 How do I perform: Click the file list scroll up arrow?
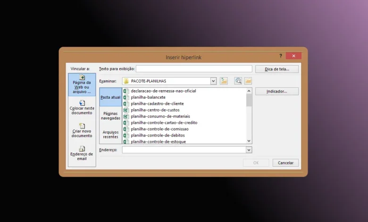click(249, 91)
